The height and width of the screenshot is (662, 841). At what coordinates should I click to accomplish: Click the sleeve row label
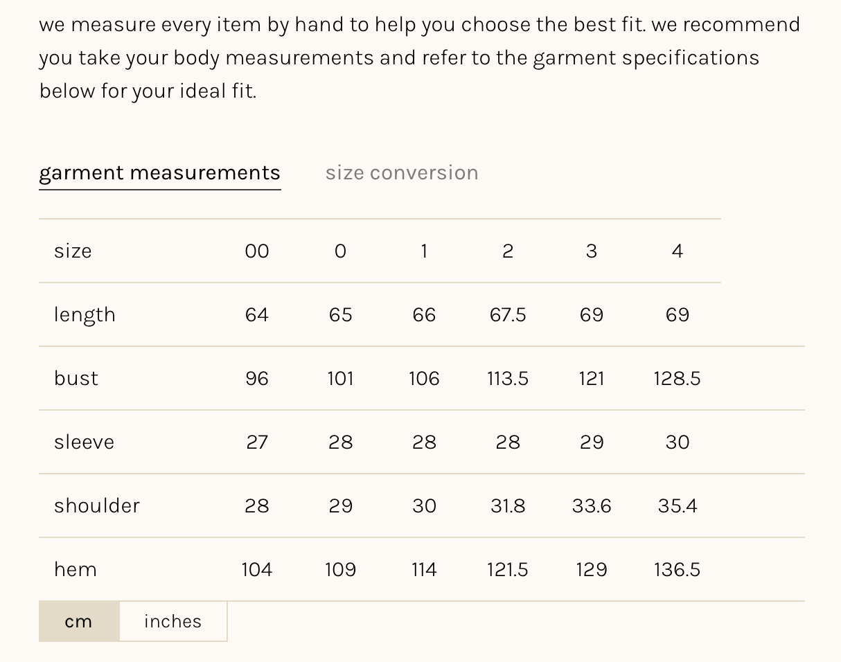84,442
